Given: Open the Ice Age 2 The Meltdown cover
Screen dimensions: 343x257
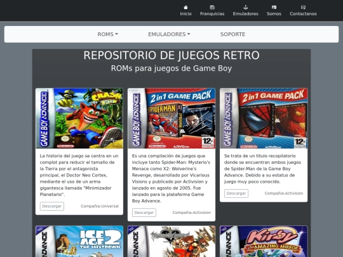Looking at the screenshot, I should [79, 241].
